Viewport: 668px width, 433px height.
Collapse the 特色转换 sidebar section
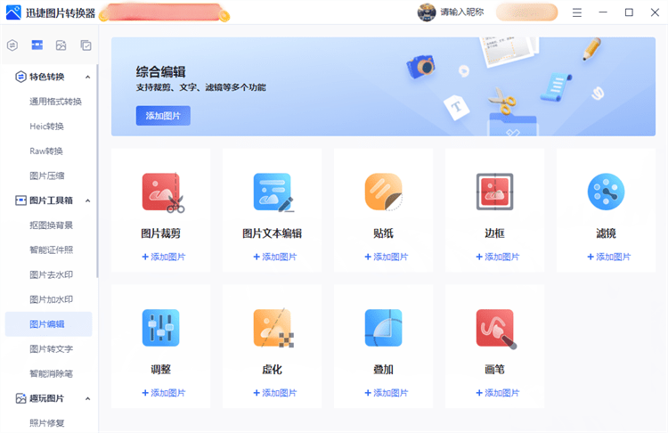(87, 77)
